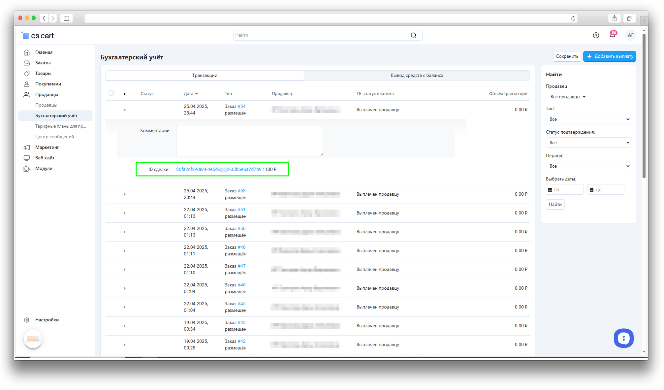Check the select-all transactions checkbox
The width and height of the screenshot is (664, 390).
coord(111,93)
